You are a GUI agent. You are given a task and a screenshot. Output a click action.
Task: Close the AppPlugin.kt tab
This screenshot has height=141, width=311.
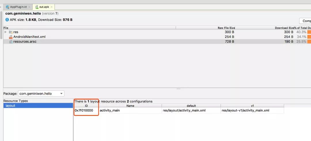29,7
